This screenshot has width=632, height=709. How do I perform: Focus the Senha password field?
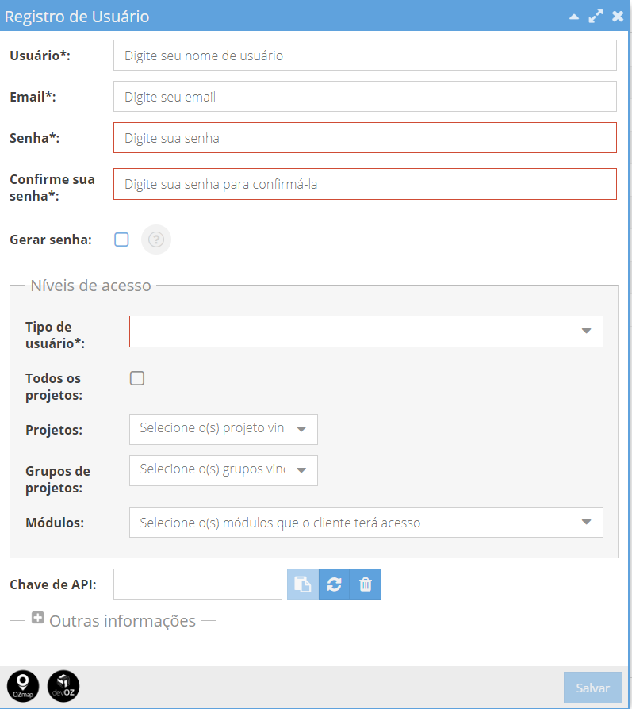tap(365, 137)
